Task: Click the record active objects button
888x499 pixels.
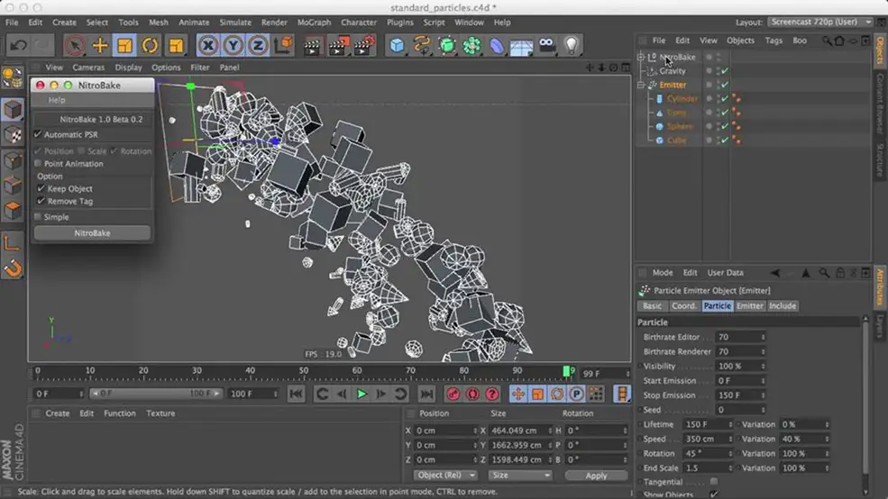Action: click(x=453, y=394)
